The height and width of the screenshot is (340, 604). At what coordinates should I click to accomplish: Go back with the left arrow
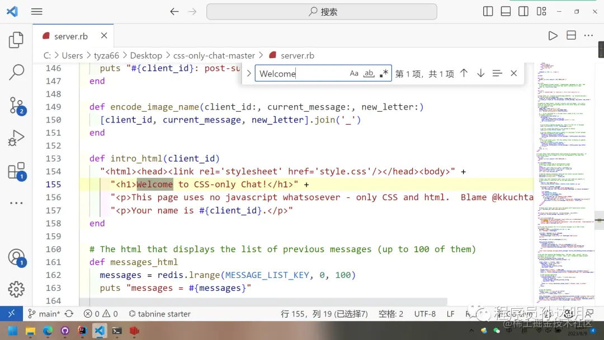174,12
